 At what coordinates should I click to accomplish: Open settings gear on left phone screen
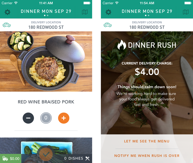tap(7, 12)
